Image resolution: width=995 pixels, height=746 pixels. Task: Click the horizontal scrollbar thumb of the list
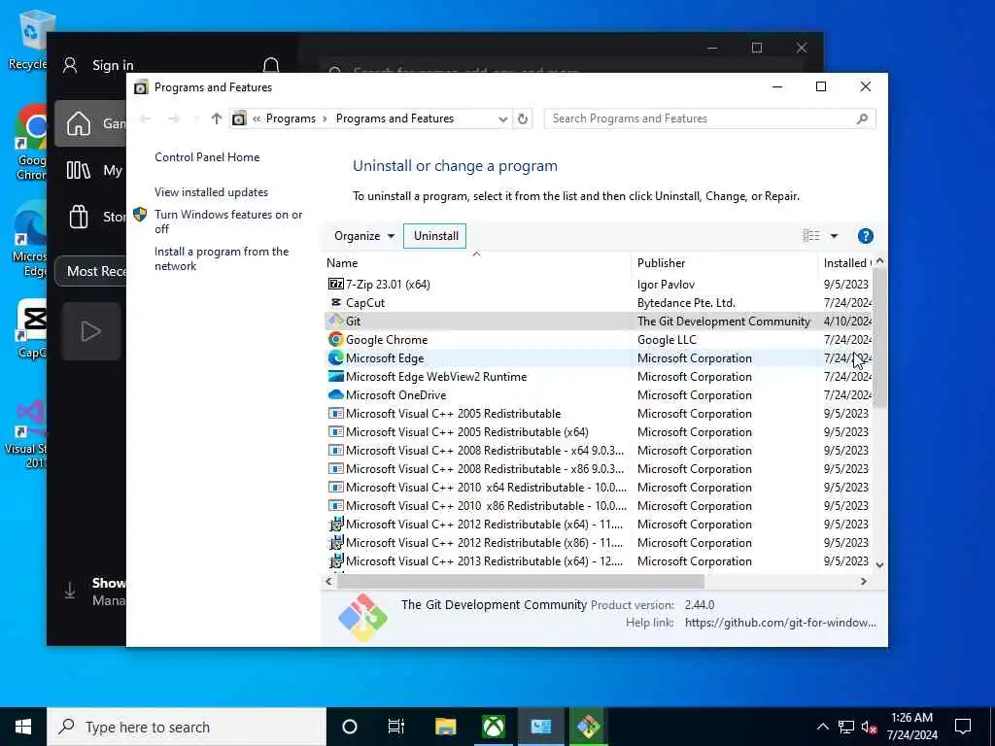pyautogui.click(x=520, y=581)
